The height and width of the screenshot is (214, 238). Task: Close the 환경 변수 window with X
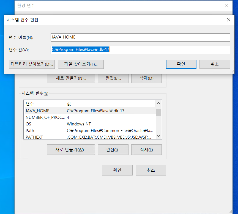[227, 6]
